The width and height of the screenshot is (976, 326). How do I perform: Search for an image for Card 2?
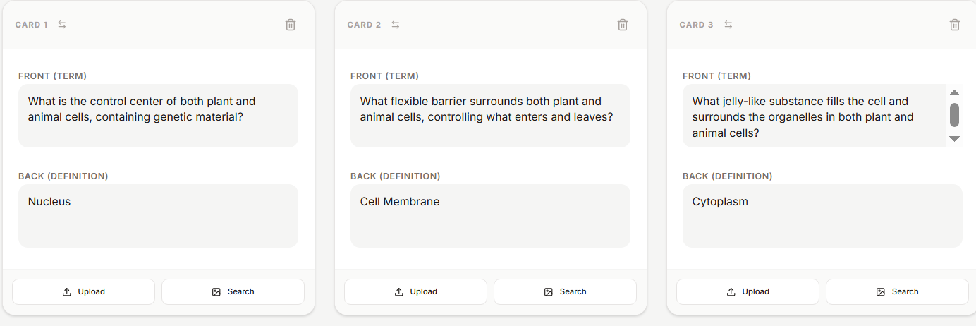[x=565, y=291]
